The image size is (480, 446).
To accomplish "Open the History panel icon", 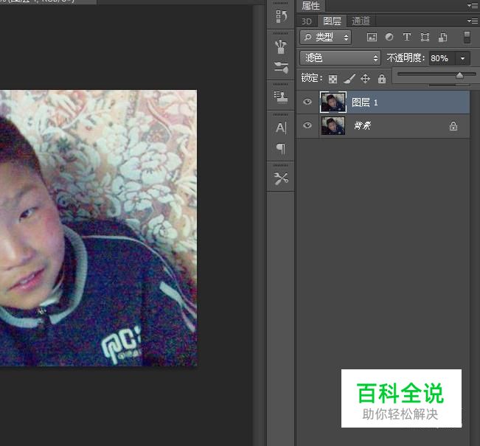I will point(281,16).
